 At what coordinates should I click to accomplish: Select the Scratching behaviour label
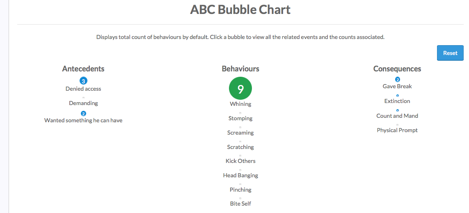pos(240,147)
